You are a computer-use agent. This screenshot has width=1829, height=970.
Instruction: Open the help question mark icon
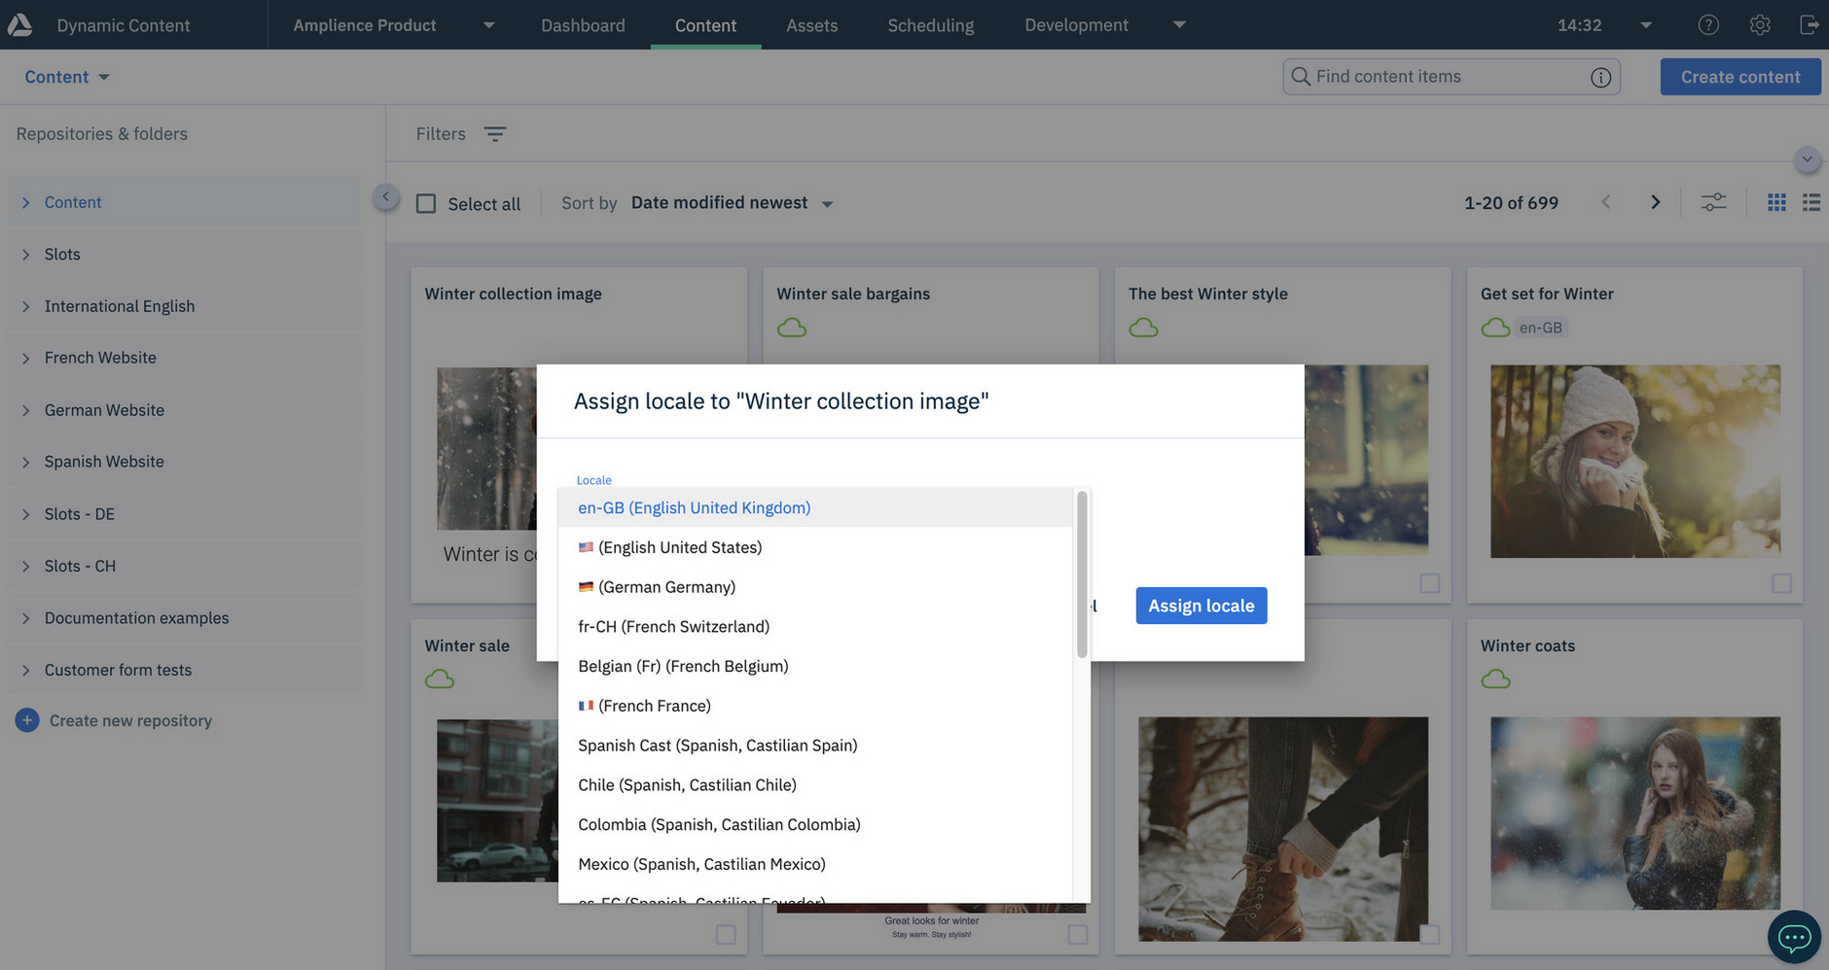(x=1708, y=25)
